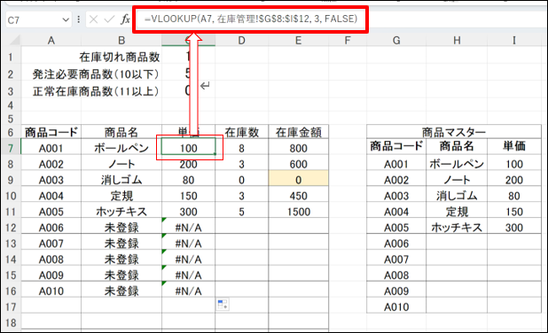Viewport: 548px width, 333px height.
Task: Select cell A7 containing A001
Action: point(51,148)
